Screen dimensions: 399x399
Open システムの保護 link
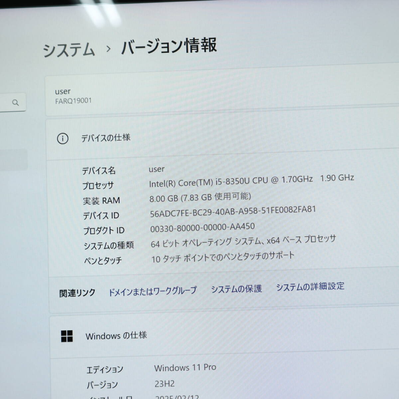[x=236, y=289]
